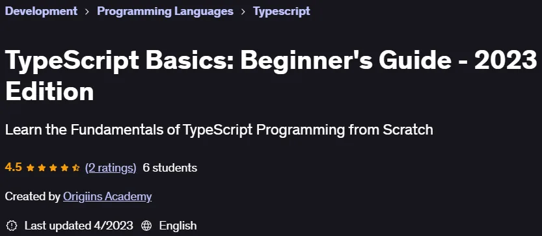Click the English language label
Screen dimensions: 542x236
[x=178, y=226]
